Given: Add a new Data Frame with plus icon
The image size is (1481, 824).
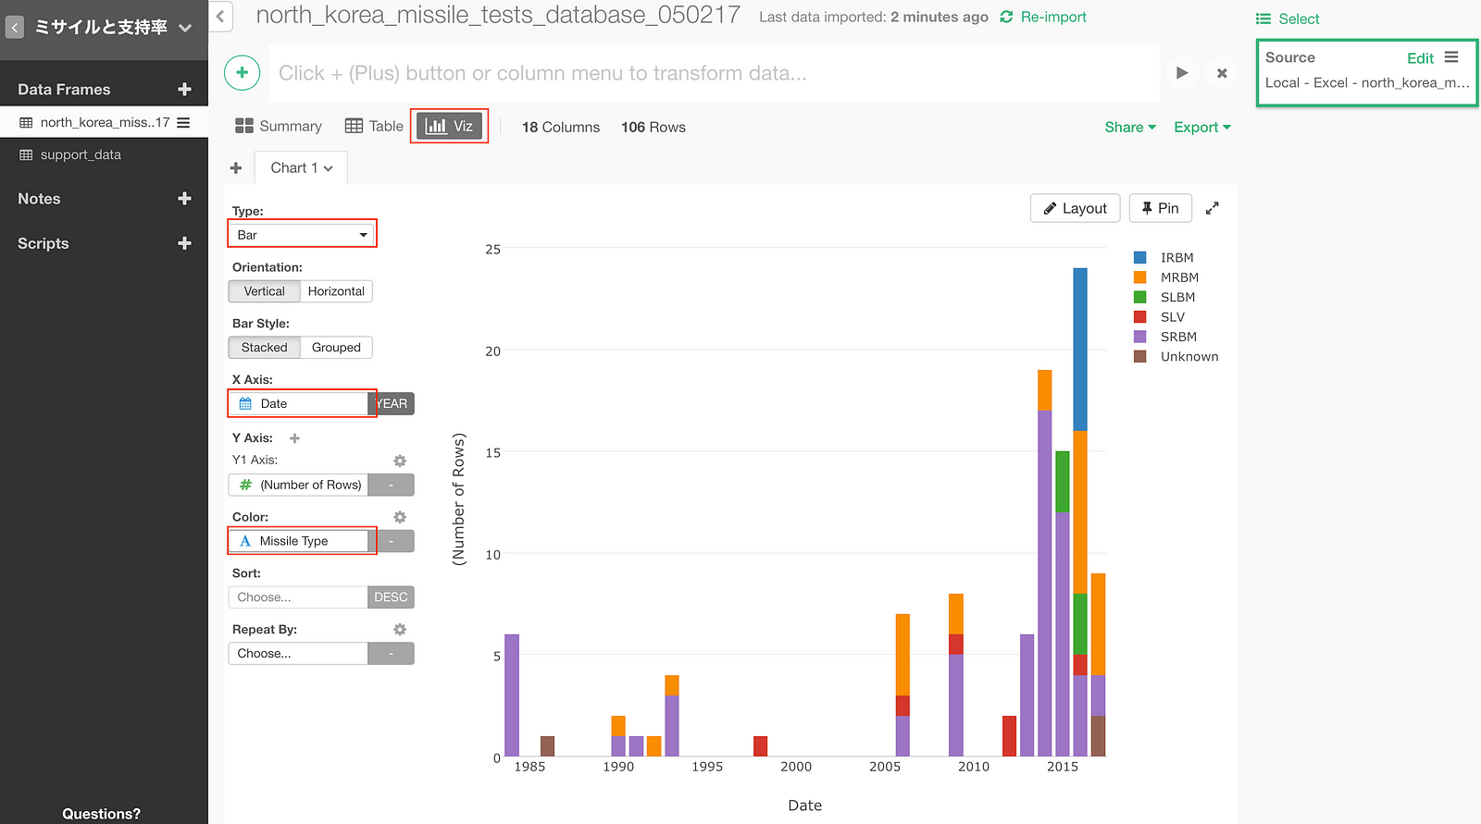Looking at the screenshot, I should tap(184, 90).
